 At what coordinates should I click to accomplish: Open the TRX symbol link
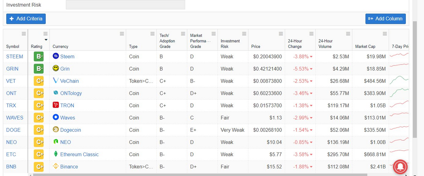(x=11, y=106)
